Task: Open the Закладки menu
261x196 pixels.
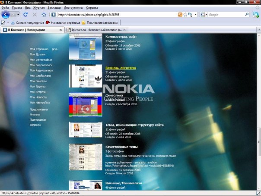Action: (54, 8)
